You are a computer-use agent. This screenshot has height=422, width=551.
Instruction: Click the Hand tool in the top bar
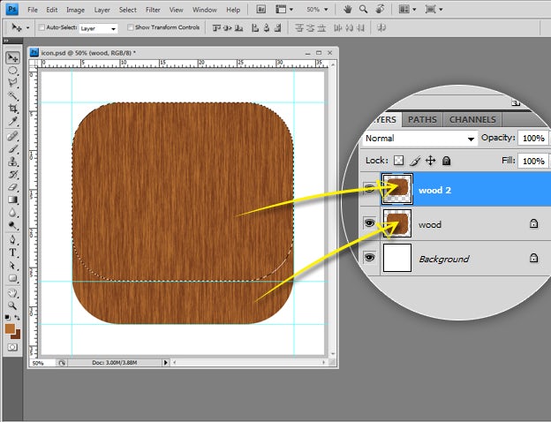(348, 9)
